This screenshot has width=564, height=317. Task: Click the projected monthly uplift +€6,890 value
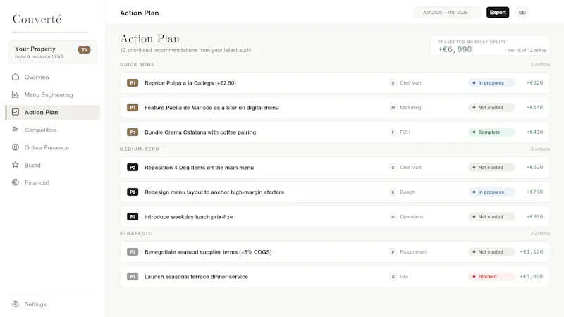click(455, 49)
